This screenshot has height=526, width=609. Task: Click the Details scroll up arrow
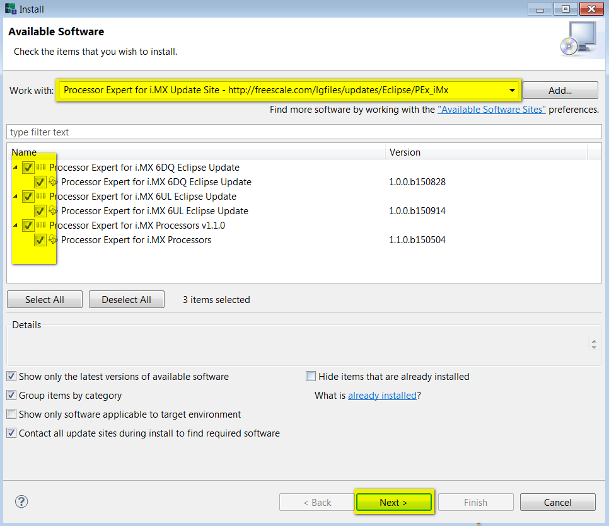594,340
